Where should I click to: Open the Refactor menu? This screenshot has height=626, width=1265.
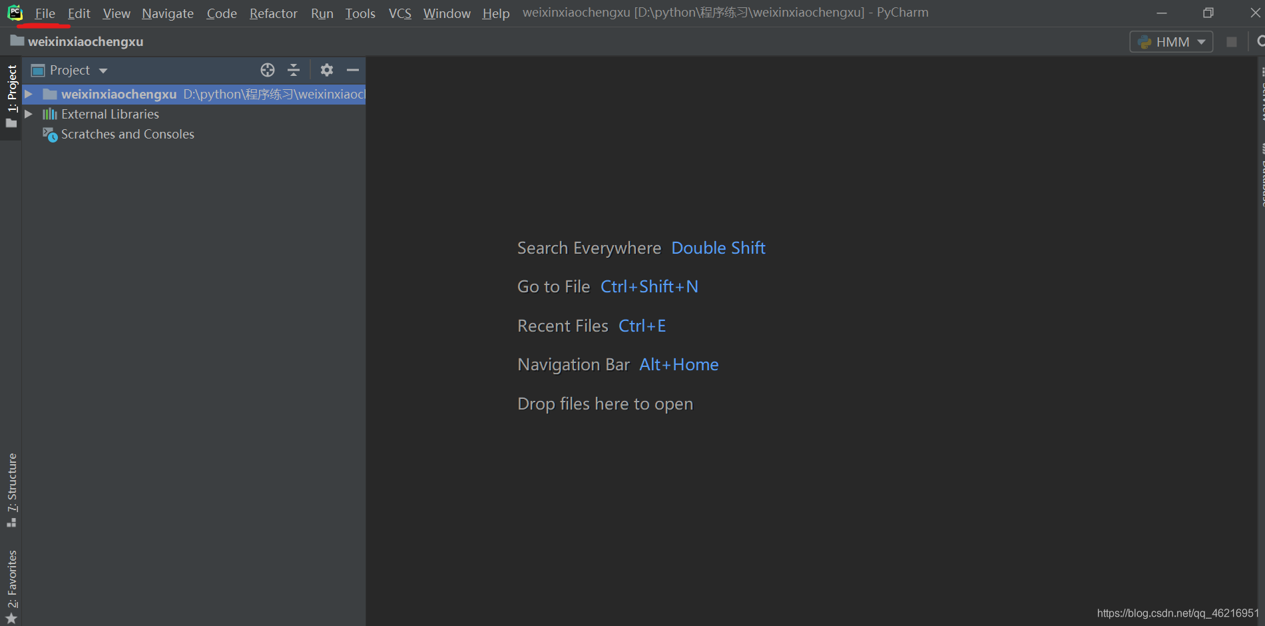tap(274, 13)
